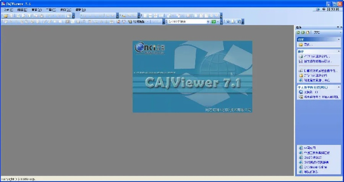Open the 编辑(E) menu

[22, 10]
